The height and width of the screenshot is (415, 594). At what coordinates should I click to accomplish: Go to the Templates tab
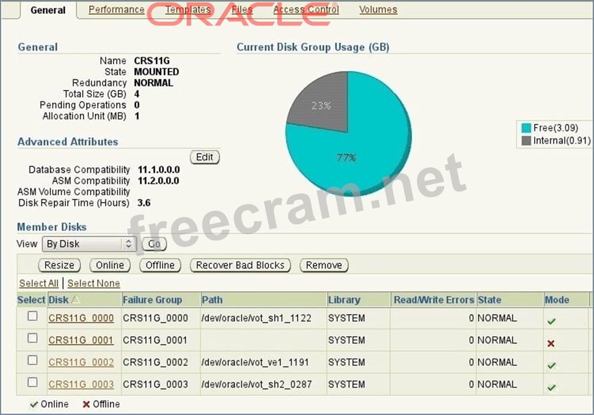(188, 9)
